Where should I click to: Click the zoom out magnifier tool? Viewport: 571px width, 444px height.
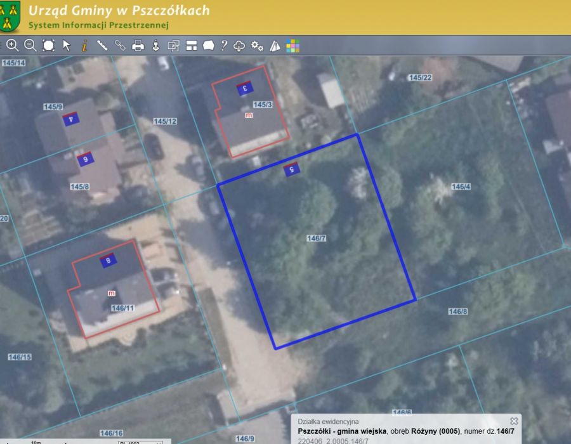pyautogui.click(x=30, y=45)
